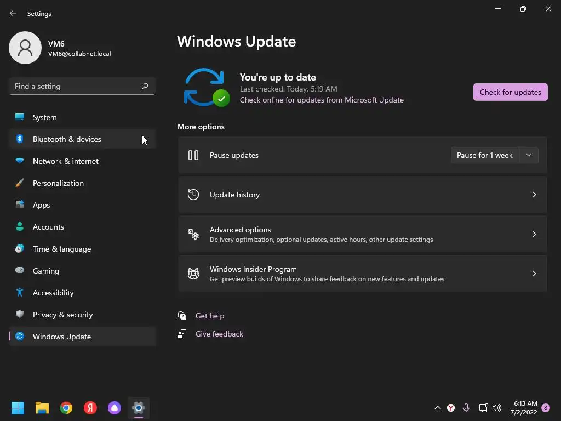Click the Privacy shield icon
Image resolution: width=561 pixels, height=421 pixels.
(20, 314)
